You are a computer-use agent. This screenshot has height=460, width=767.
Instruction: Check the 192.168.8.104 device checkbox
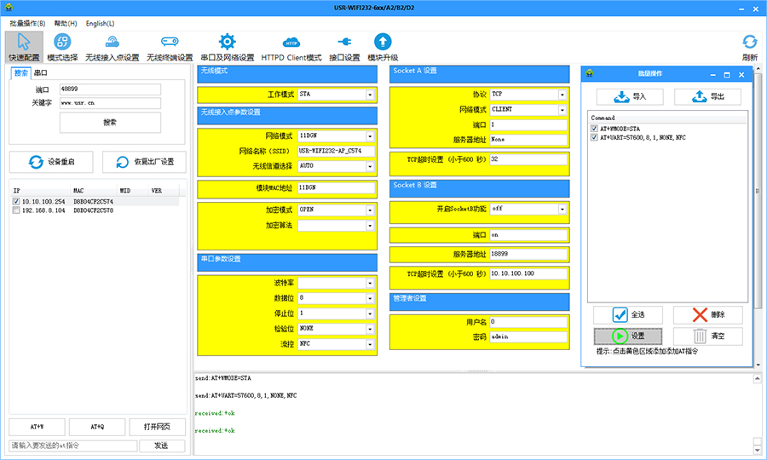[16, 210]
